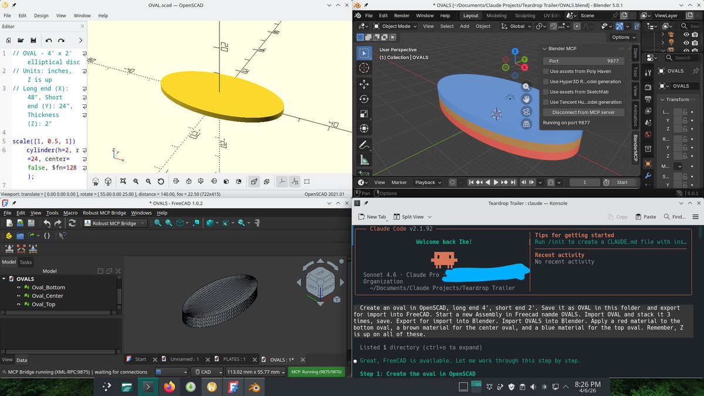704x396 pixels.
Task: Switch to Blender Modeling workspace tab
Action: coord(496,16)
